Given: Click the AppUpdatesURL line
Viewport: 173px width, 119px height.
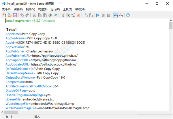Looking at the screenshot, I should (41, 64).
